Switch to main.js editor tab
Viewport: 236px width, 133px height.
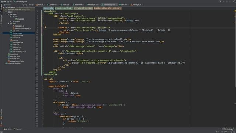pyautogui.click(x=40, y=5)
